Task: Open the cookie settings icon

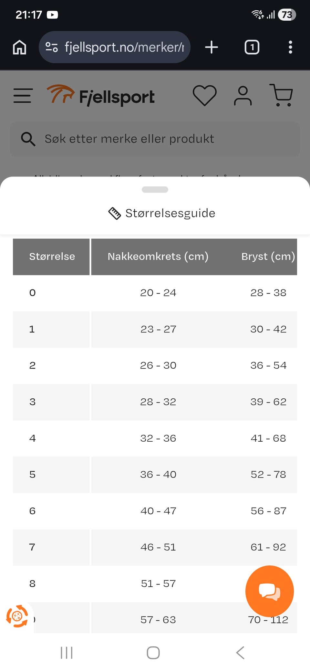Action: 17,616
